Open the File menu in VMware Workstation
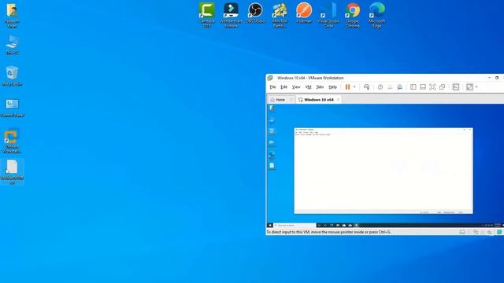The image size is (504, 283). (272, 87)
